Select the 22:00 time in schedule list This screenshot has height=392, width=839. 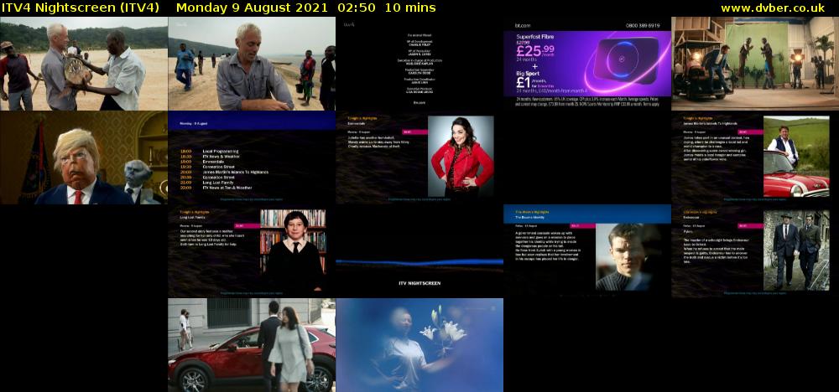point(185,188)
